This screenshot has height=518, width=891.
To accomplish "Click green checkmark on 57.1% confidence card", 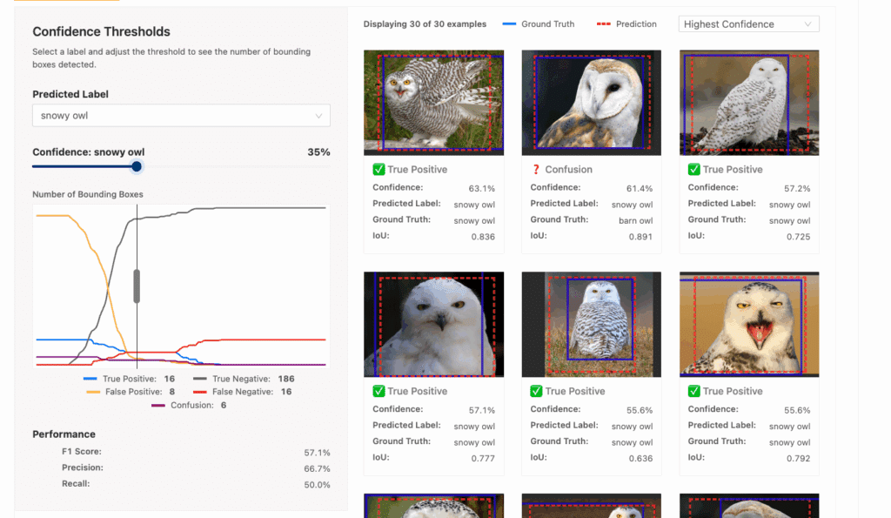I will tap(379, 391).
